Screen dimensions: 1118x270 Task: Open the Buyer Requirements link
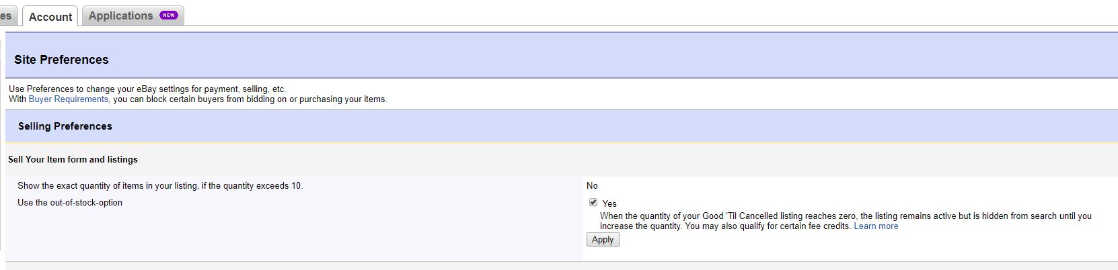[68, 99]
